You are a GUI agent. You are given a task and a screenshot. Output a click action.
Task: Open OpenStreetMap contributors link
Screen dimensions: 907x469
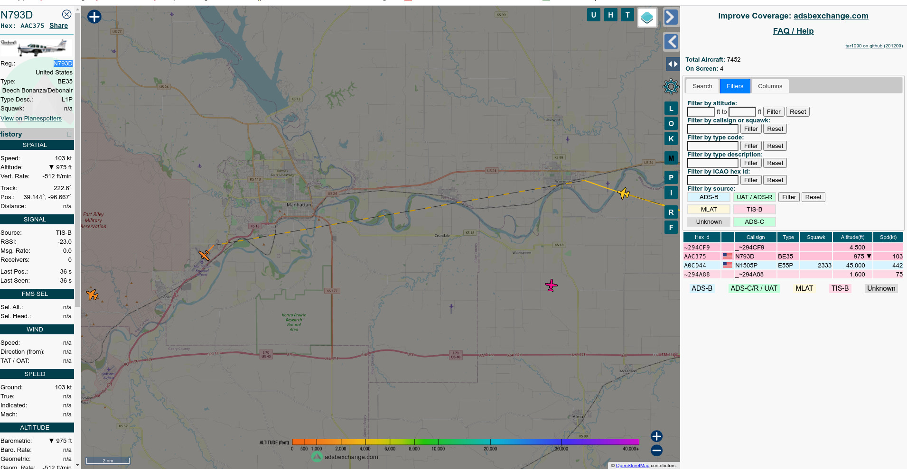click(632, 466)
